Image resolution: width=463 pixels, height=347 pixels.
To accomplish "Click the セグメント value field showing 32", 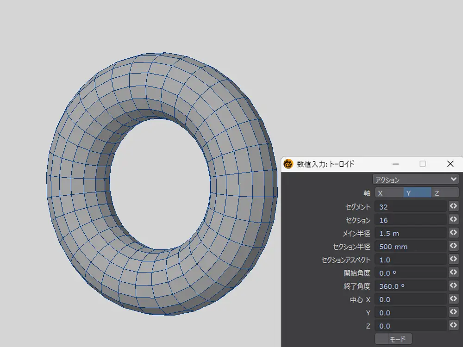I will point(411,207).
